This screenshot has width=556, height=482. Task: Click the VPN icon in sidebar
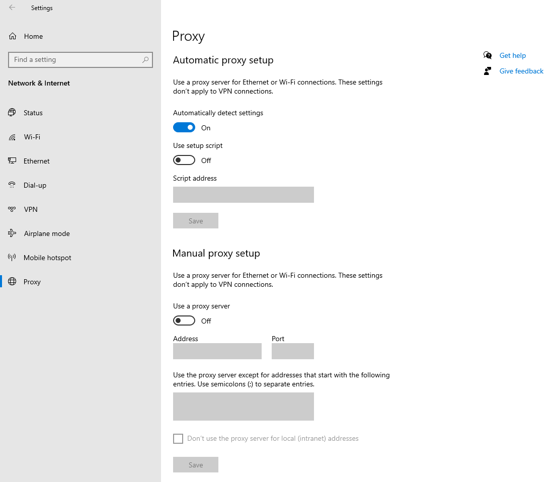12,209
